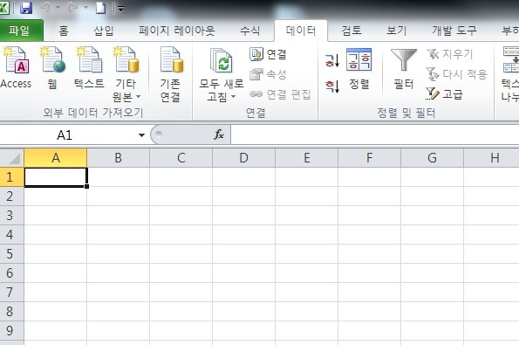Click the 지우기 clear filter button

[x=450, y=54]
